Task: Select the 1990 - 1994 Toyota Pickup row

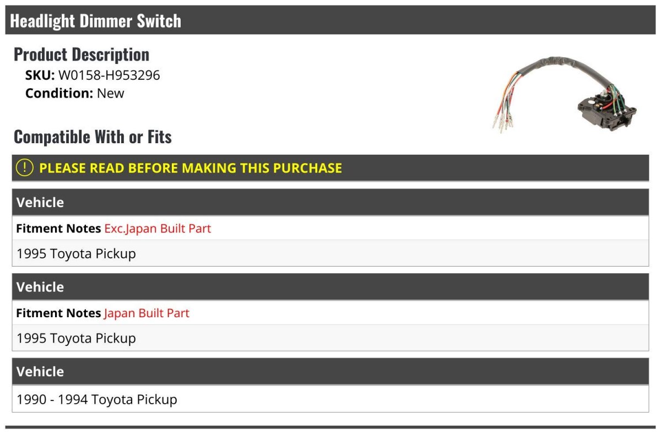Action: coord(97,399)
